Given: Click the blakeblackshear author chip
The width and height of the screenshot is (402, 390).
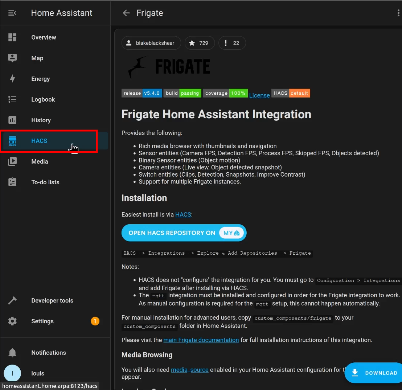Looking at the screenshot, I should pos(151,43).
